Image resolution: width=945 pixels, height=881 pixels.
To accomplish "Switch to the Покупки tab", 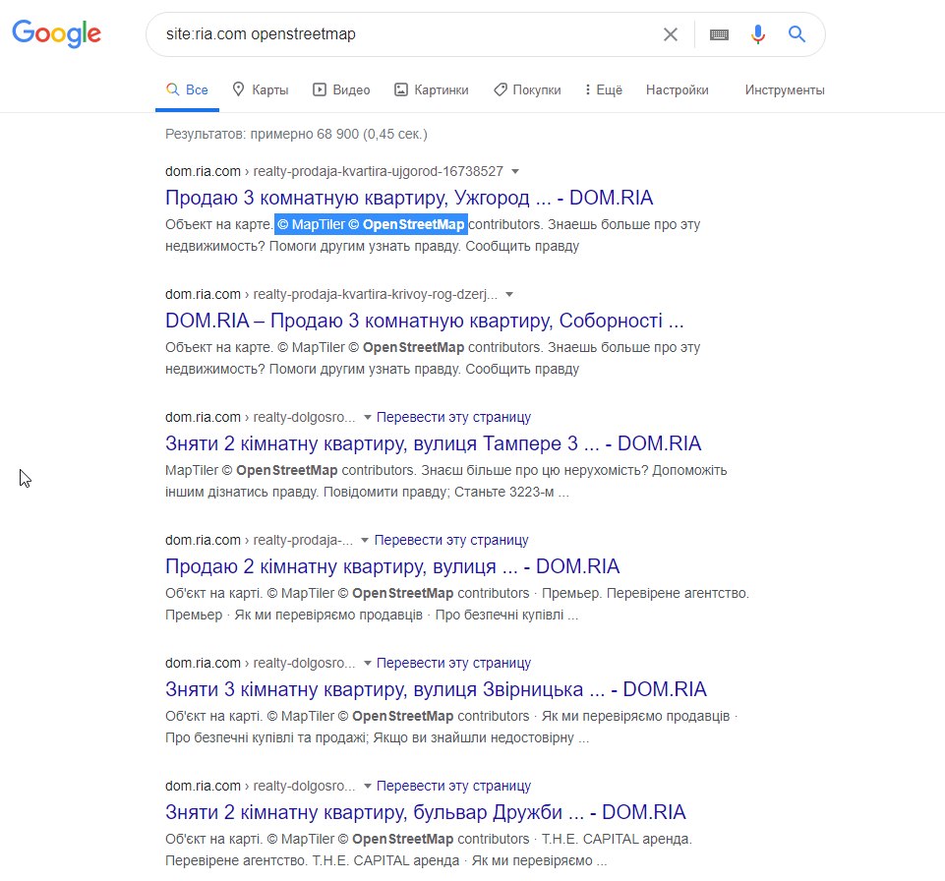I will (x=527, y=89).
